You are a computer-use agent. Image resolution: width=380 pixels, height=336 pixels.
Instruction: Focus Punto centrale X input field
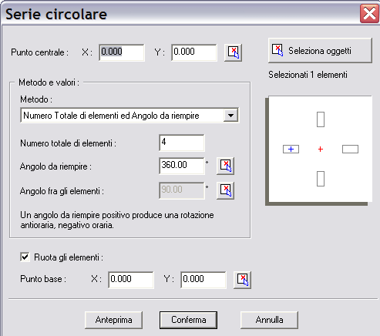pos(122,52)
